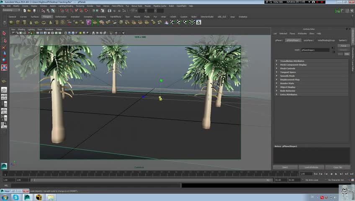The height and width of the screenshot is (201, 355).
Task: Open the Lighting/Shading menu
Action: [65, 6]
